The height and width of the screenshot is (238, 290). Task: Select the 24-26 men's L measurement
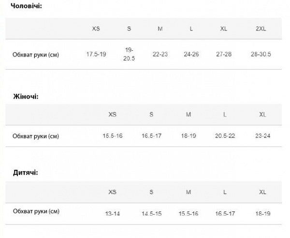pyautogui.click(x=191, y=54)
